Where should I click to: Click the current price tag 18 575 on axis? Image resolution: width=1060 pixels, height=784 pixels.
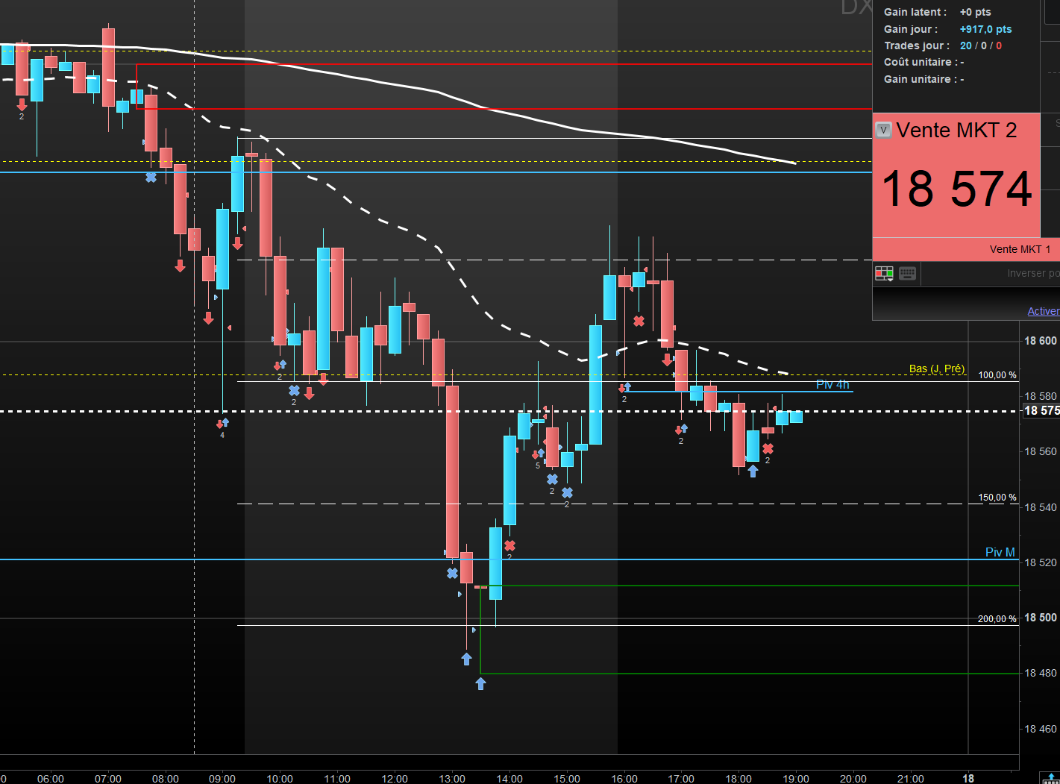[1041, 411]
